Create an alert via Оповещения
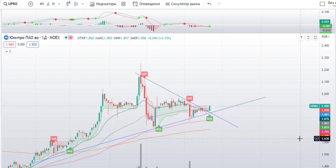 [146, 4]
